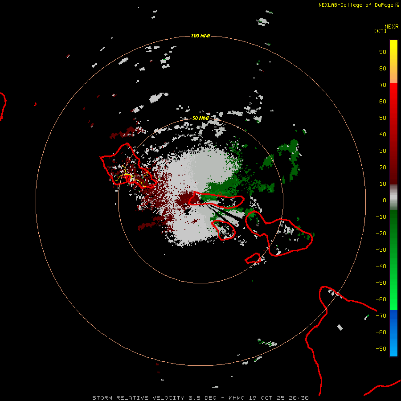Click the [KT] units label

(x=381, y=31)
